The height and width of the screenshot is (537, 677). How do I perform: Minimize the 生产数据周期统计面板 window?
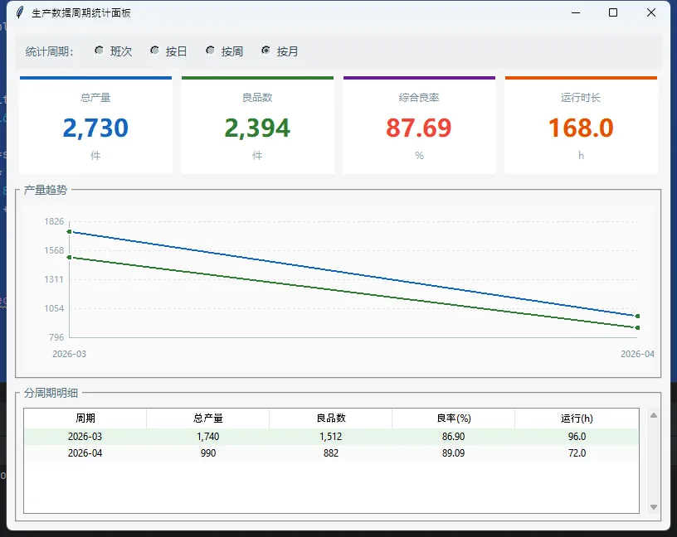pos(576,12)
